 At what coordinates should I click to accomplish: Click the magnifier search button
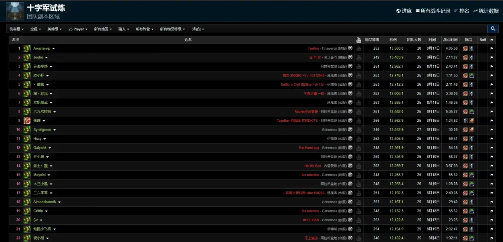493,29
